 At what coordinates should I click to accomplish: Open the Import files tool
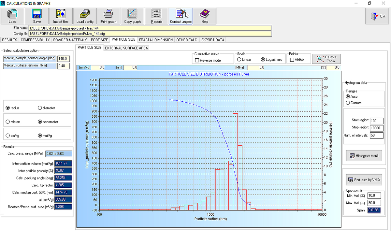coord(61,16)
